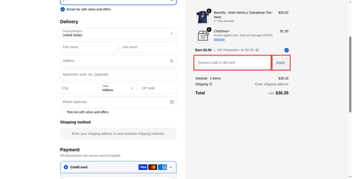Uncheck Email me with news and offers
The width and height of the screenshot is (352, 179).
point(63,9)
